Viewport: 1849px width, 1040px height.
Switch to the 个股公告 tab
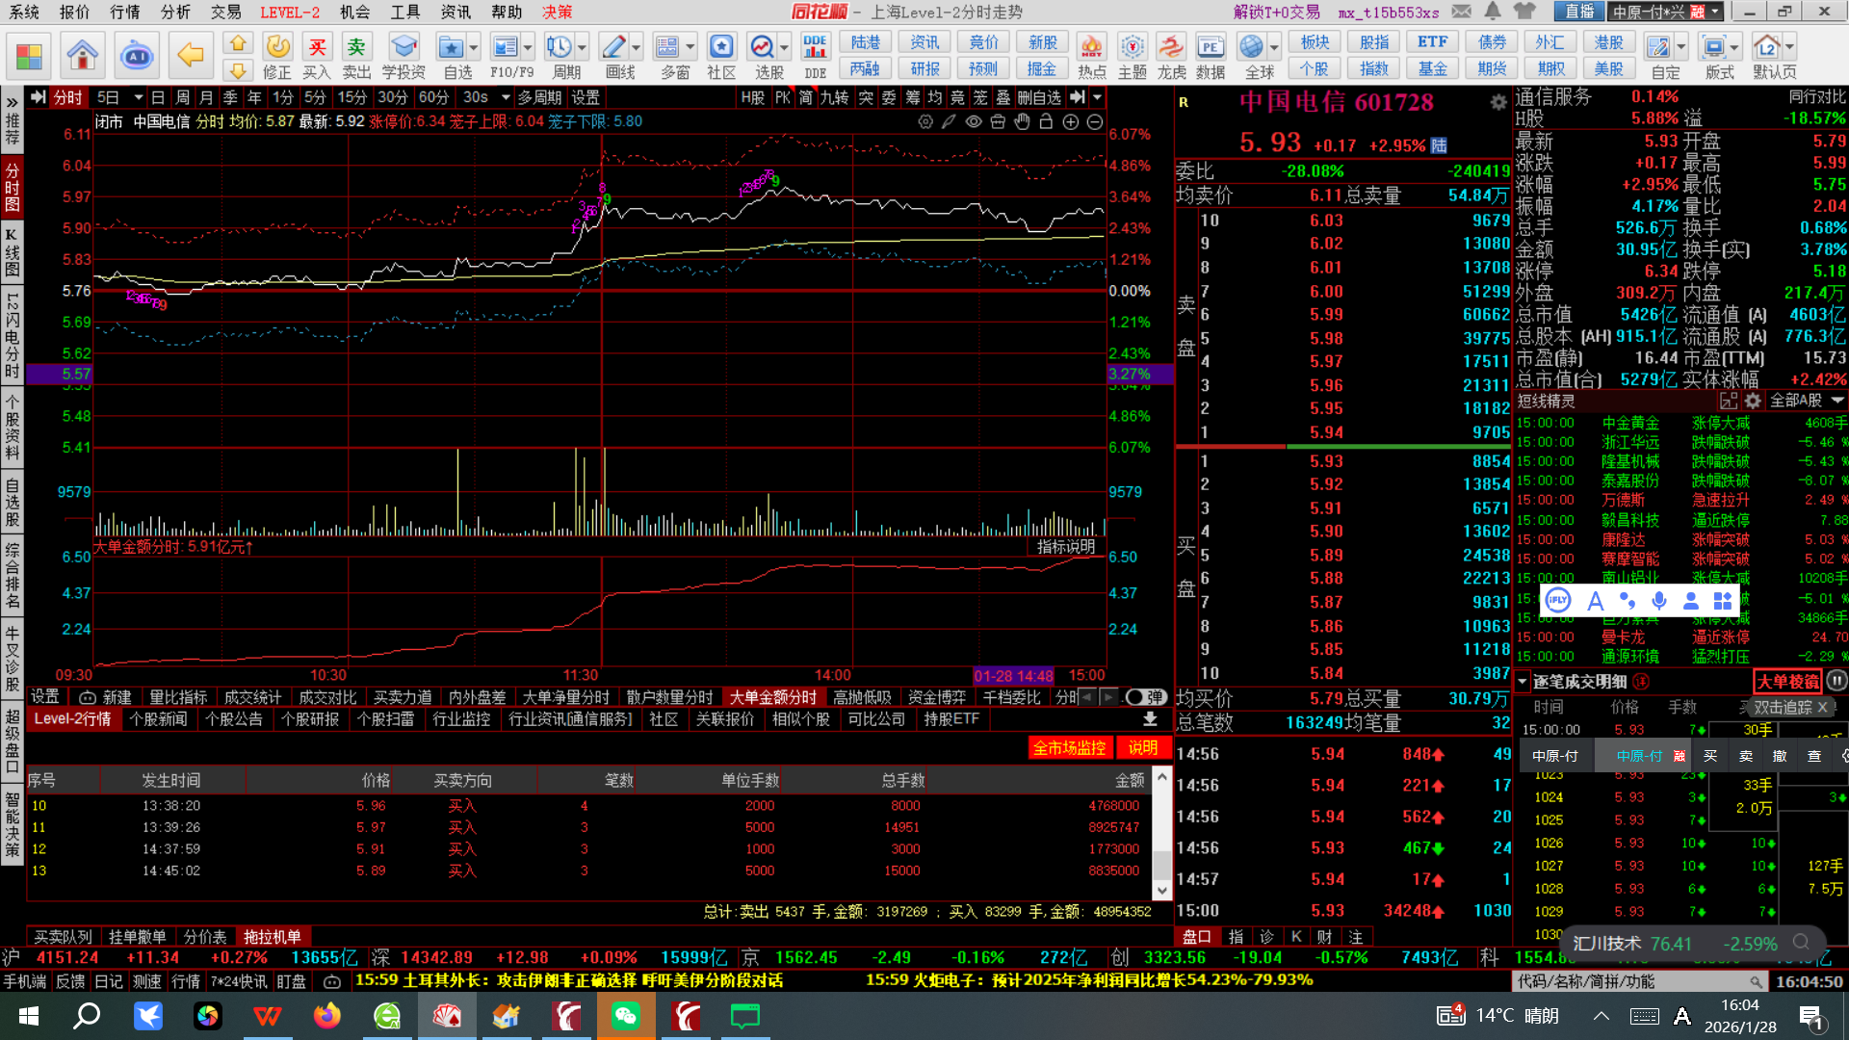(234, 719)
